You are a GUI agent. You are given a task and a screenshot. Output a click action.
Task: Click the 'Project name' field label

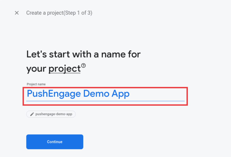coord(36,84)
